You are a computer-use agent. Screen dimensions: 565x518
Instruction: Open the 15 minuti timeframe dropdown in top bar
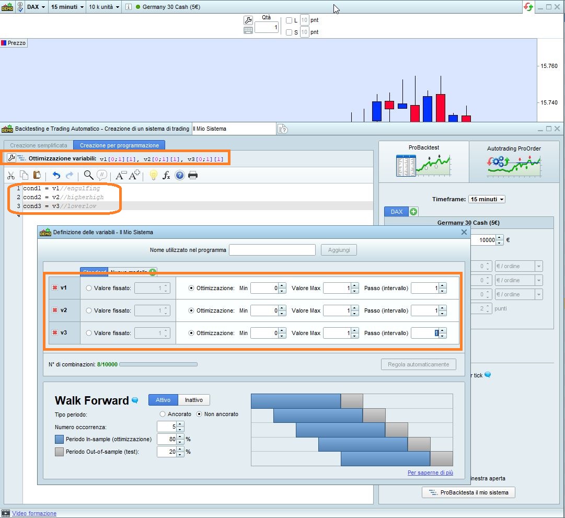click(x=67, y=7)
